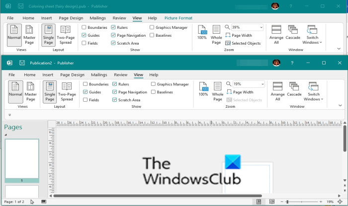Viewport: 348px width, 206px height.
Task: Toggle Boundaries in Coloring sheet window
Action: 84,27
